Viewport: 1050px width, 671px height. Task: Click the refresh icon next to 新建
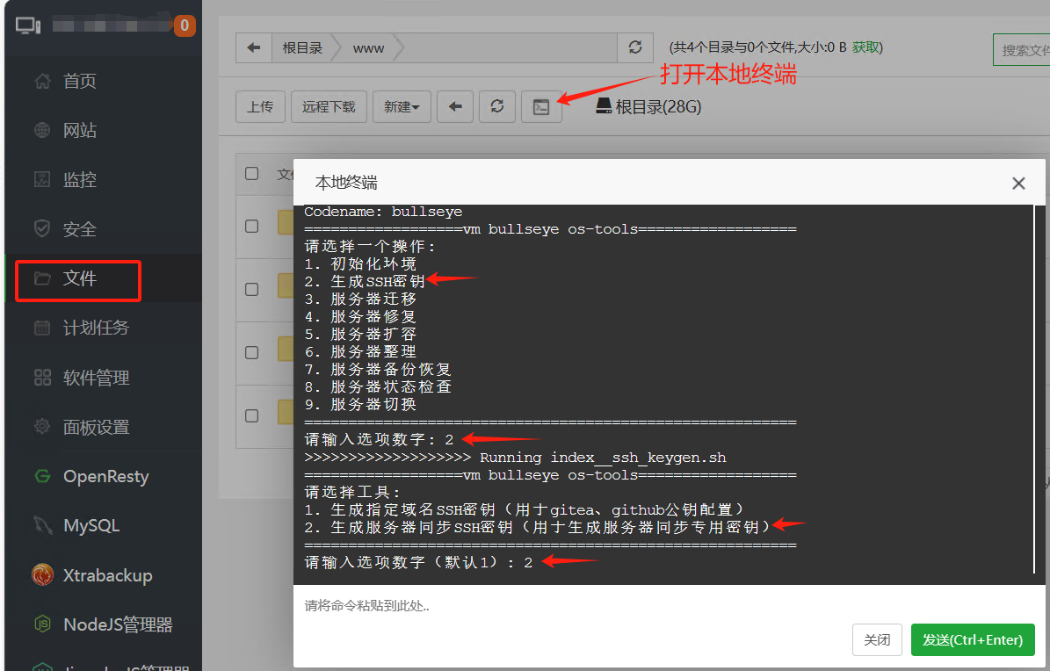click(x=497, y=106)
